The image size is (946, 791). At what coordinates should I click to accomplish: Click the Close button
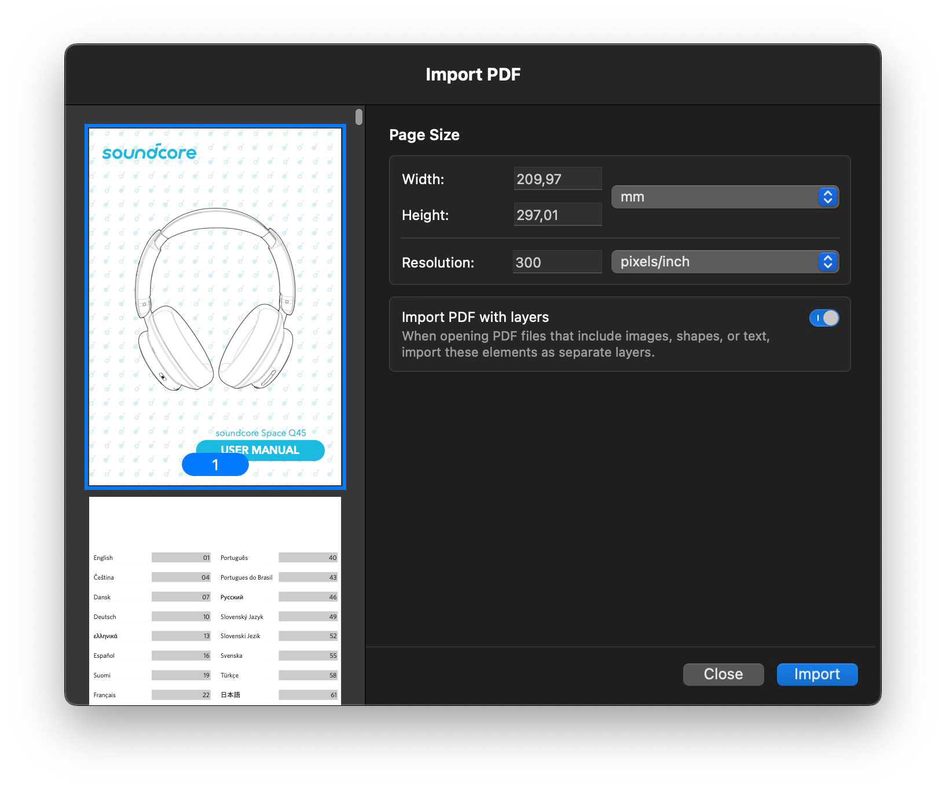tap(723, 674)
